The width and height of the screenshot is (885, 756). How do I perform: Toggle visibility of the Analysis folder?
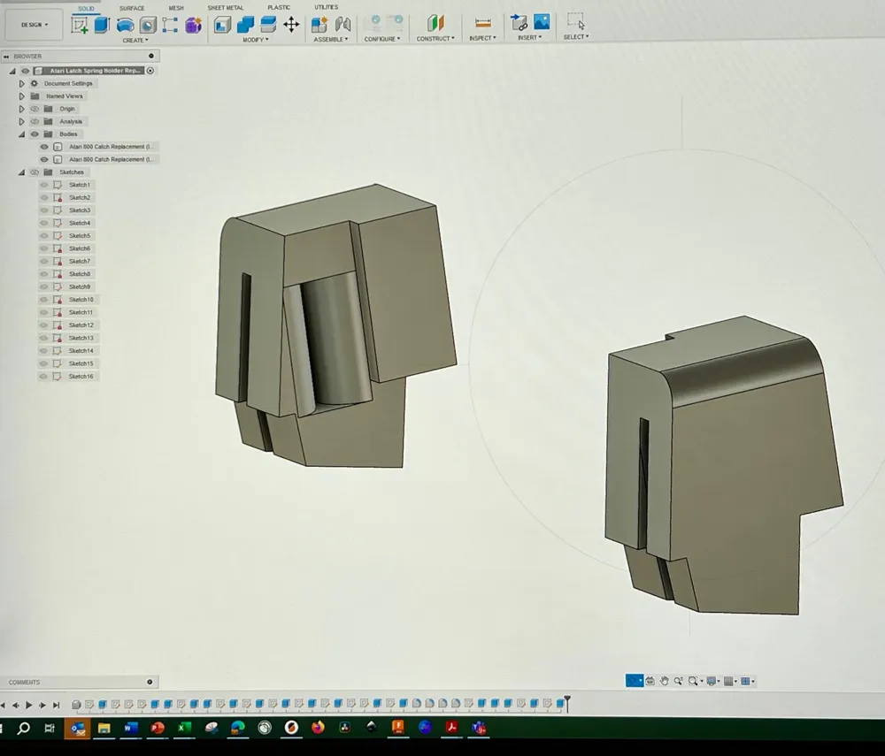click(35, 121)
